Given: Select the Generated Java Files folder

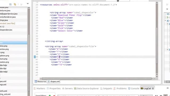Looking at the screenshot, I should click(x=7, y=23).
